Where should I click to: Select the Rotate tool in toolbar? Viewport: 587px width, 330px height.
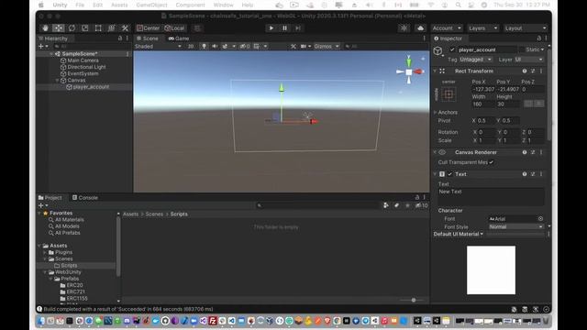click(72, 28)
